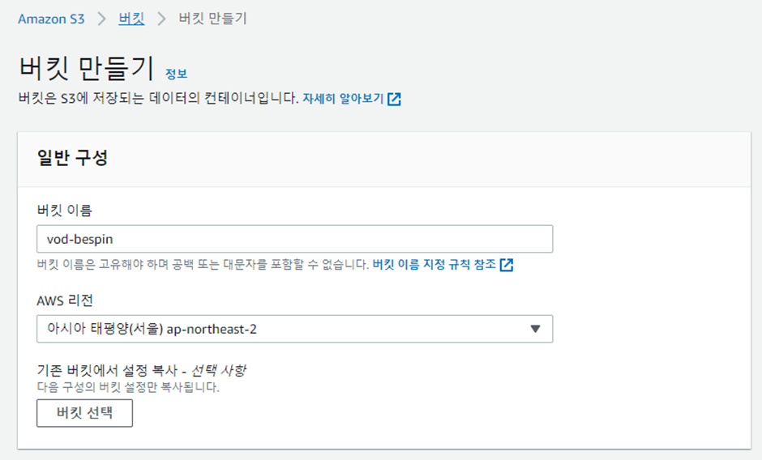Click the external-link icon after 자세히 알아보기
The height and width of the screenshot is (460, 762).
[x=394, y=99]
